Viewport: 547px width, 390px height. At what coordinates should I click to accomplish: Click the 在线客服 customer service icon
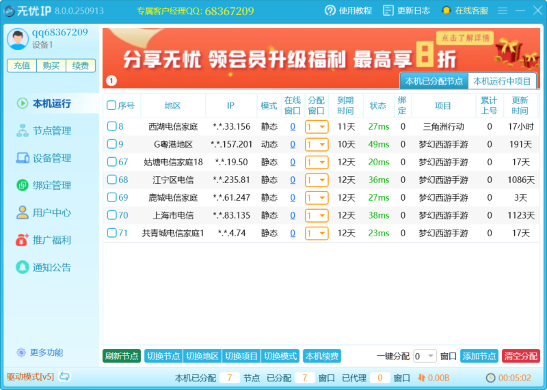(446, 10)
